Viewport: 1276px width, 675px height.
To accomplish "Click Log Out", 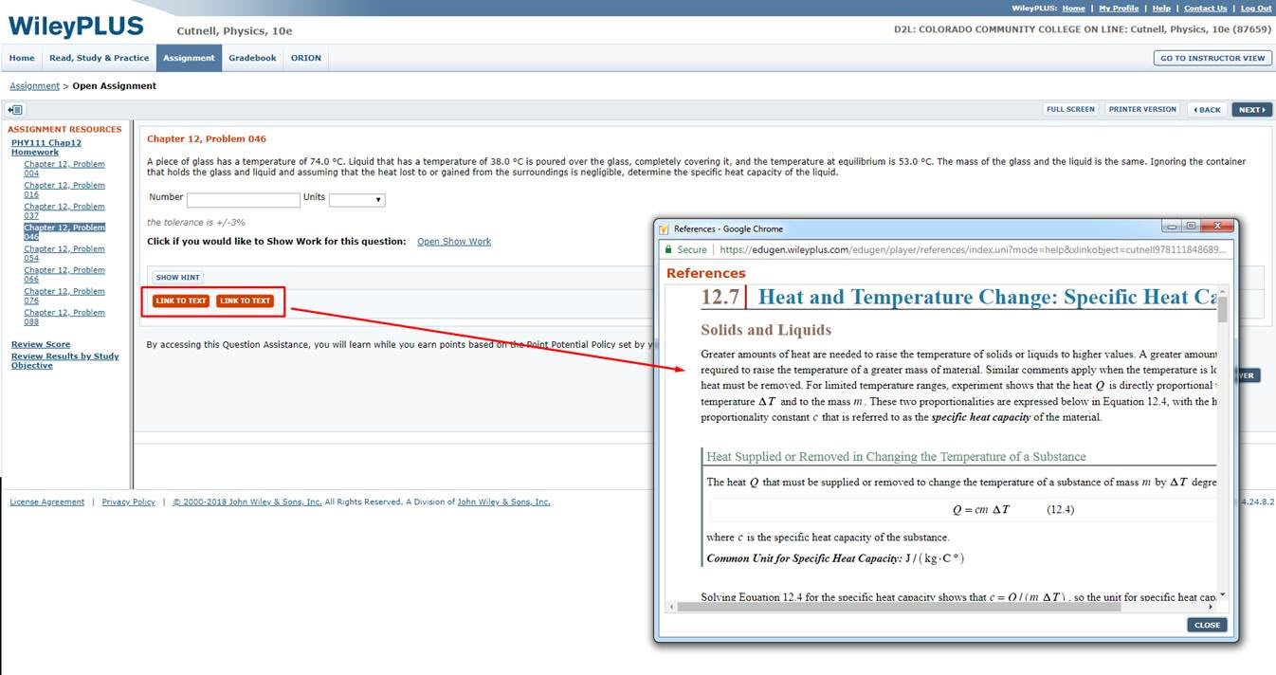I will (x=1256, y=9).
